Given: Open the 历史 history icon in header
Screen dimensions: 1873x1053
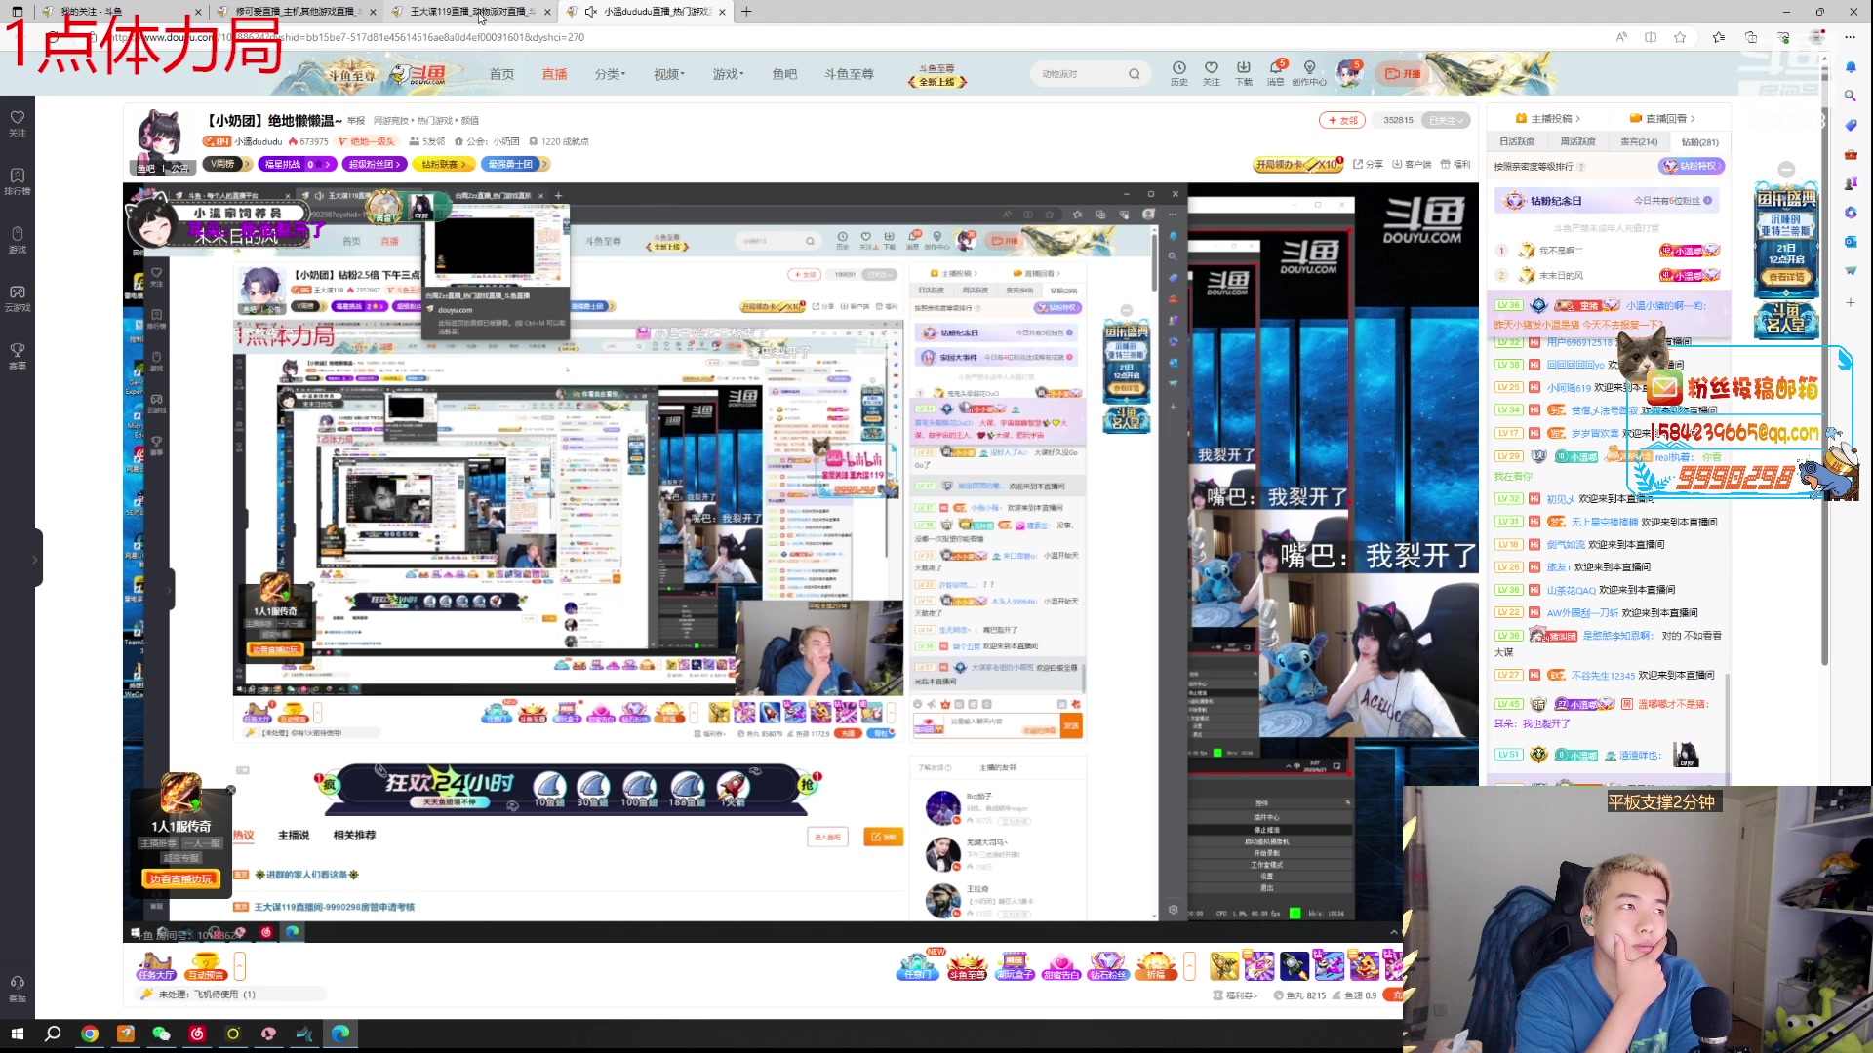Looking at the screenshot, I should (x=1178, y=73).
